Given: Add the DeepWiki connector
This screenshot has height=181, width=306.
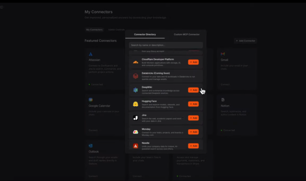Looking at the screenshot, I should coord(193,90).
